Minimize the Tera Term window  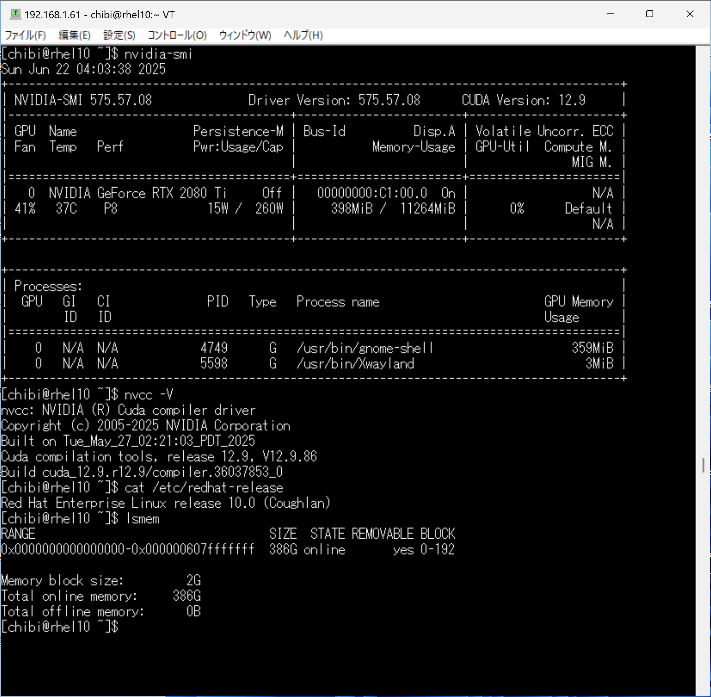pyautogui.click(x=610, y=14)
